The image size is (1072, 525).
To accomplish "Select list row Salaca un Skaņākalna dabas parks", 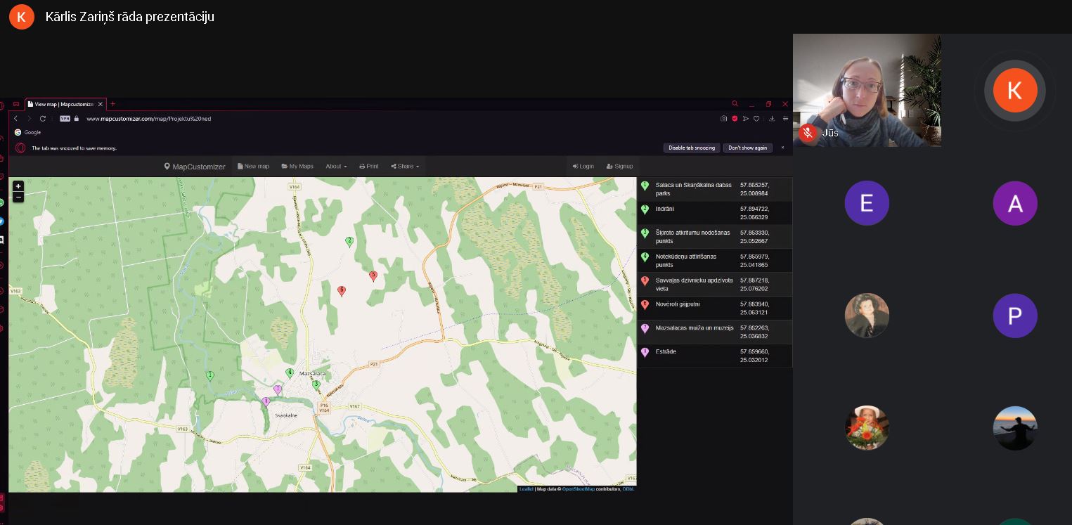I will pos(715,189).
